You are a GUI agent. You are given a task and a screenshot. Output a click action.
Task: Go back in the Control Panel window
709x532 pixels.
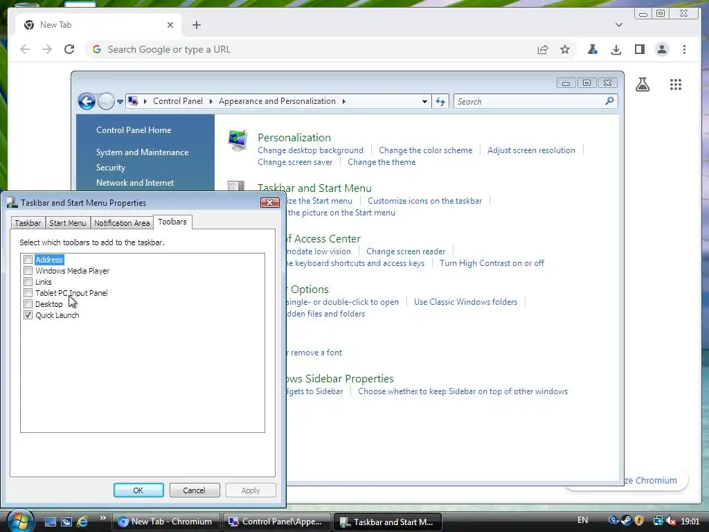point(87,101)
